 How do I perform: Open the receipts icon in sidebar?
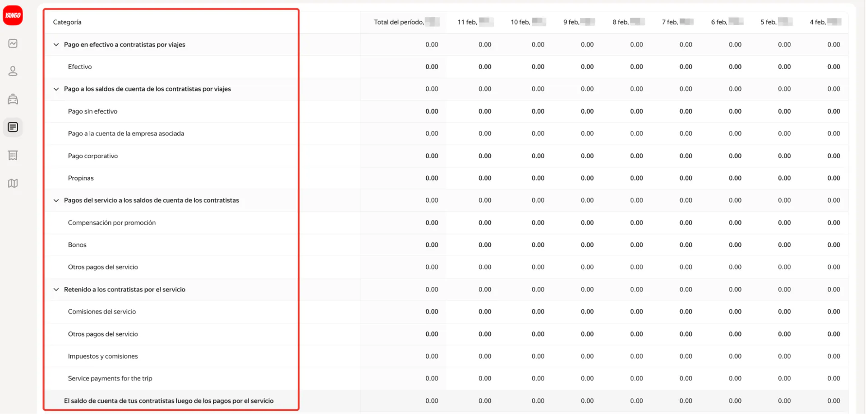(x=13, y=155)
